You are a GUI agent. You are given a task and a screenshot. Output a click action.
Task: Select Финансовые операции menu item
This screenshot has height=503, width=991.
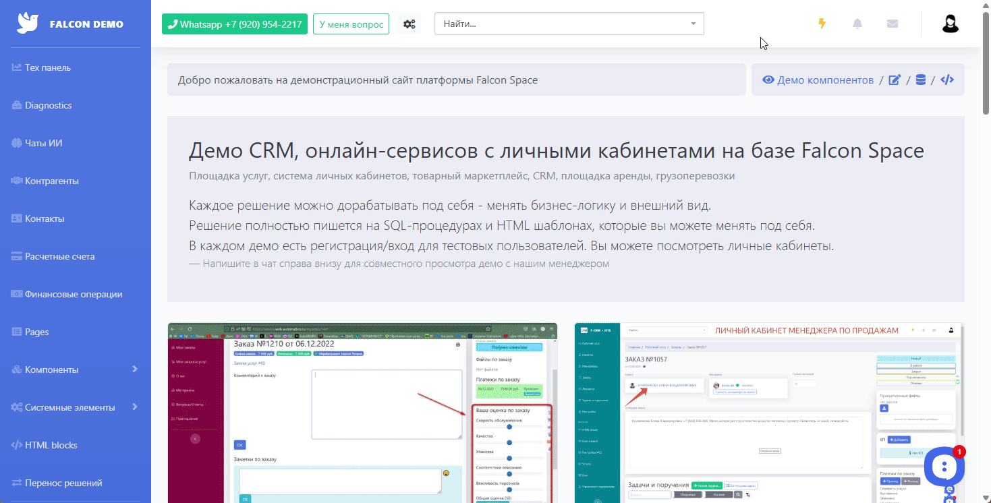pyautogui.click(x=73, y=294)
